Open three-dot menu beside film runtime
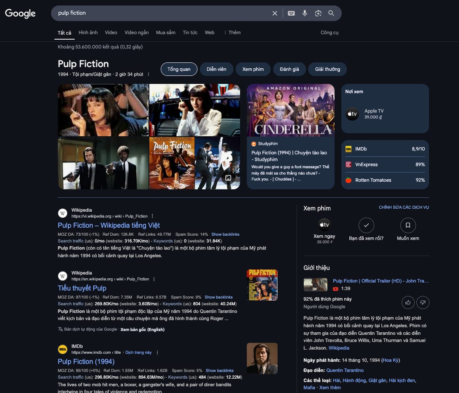 click(148, 74)
